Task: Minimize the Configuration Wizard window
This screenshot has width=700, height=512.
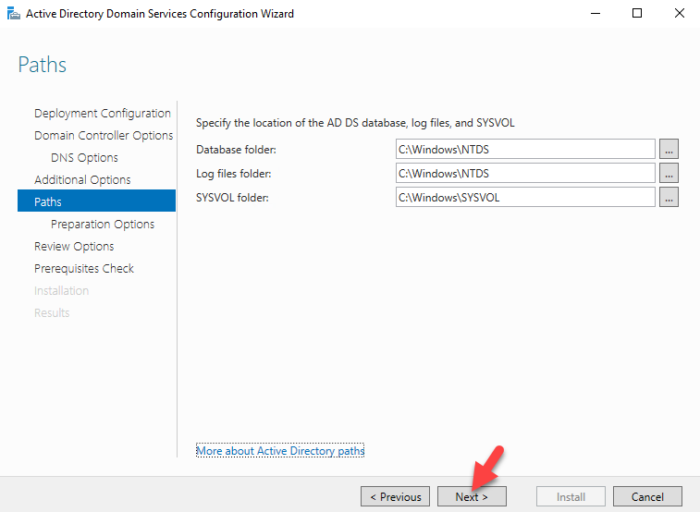Action: pyautogui.click(x=596, y=13)
